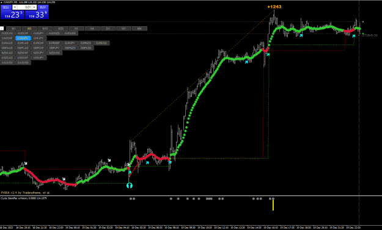Viewport: 382px width, 230px height.
Task: Load the NZDCAD symbol
Action: click(x=7, y=52)
